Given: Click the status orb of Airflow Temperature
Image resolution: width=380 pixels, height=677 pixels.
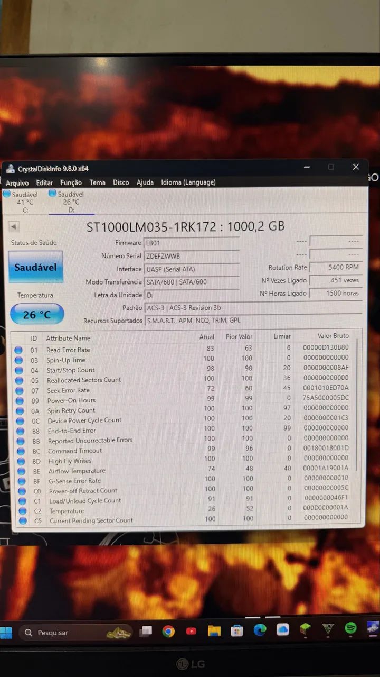Looking at the screenshot, I should pyautogui.click(x=22, y=471).
